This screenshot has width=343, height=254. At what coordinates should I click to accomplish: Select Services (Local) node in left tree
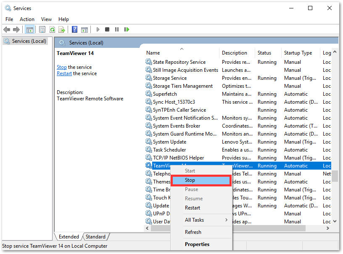[x=25, y=41]
